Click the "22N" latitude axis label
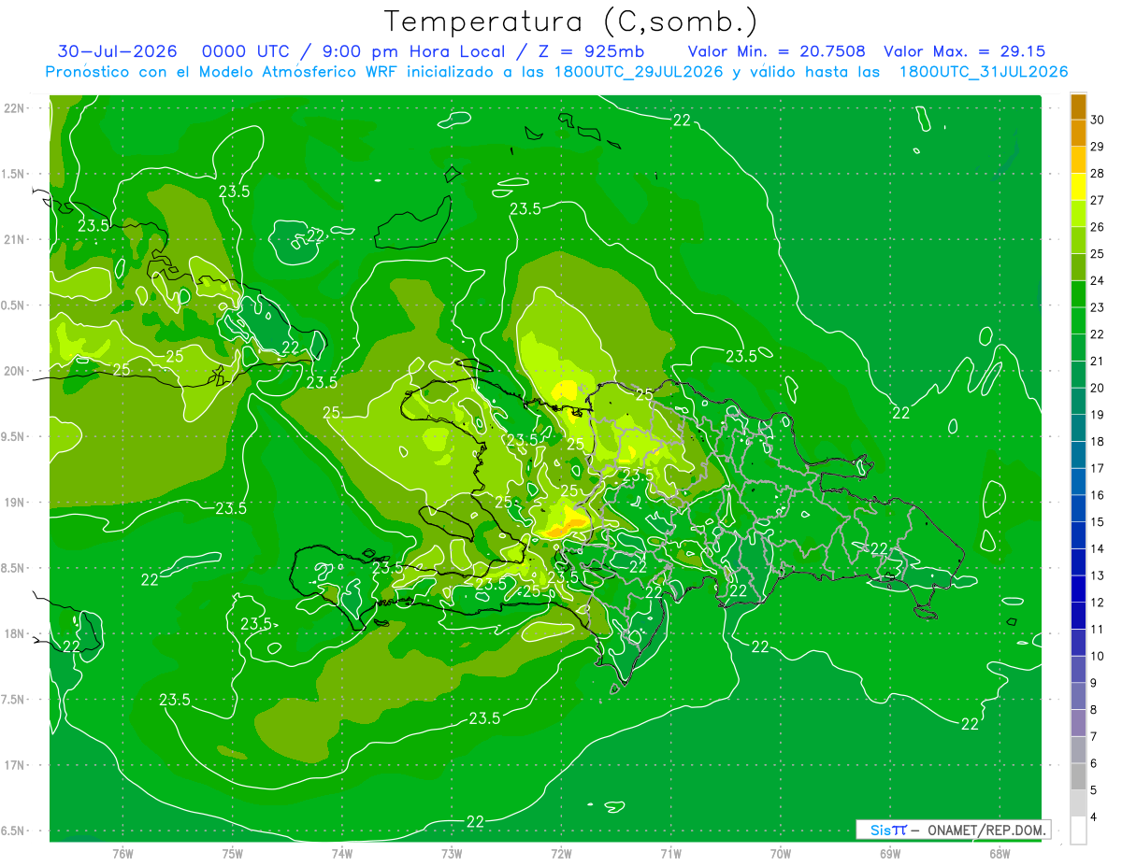 16,108
